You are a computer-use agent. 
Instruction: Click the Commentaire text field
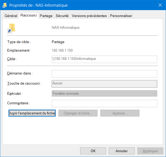tap(104, 104)
